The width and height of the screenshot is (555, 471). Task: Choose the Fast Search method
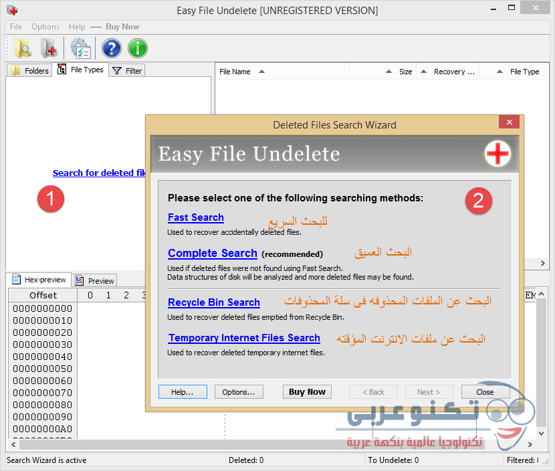pos(196,217)
